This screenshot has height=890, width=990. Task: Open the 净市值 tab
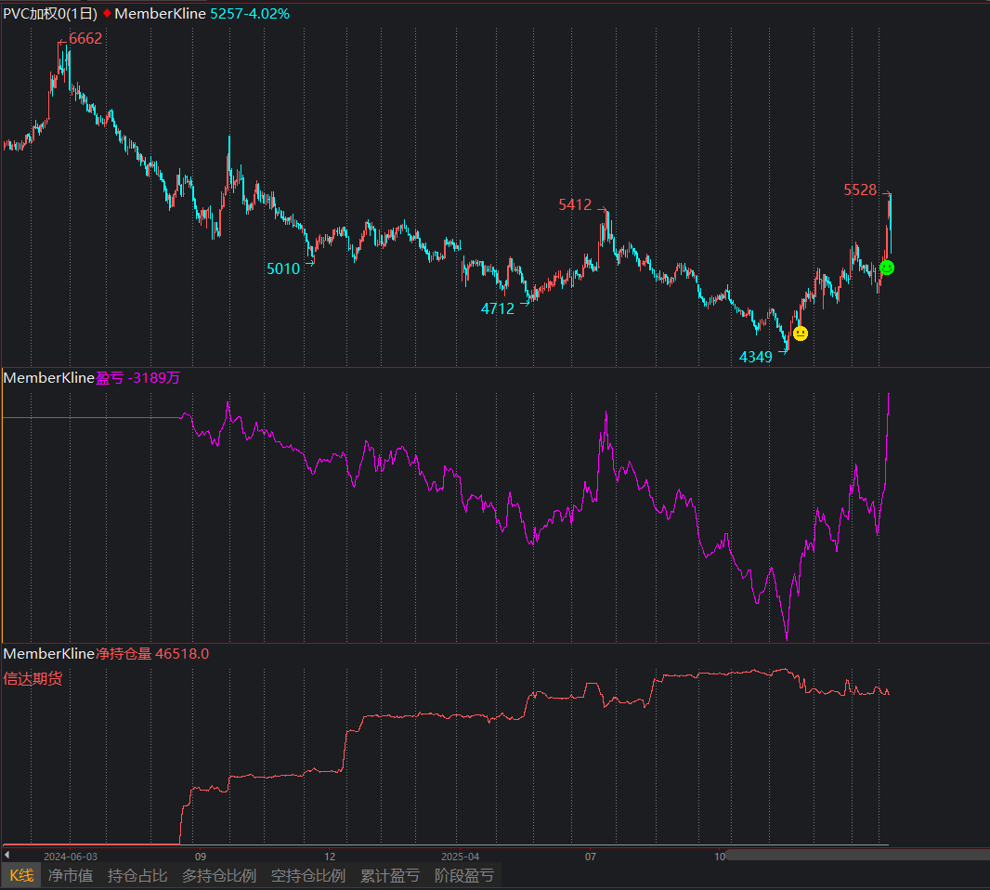pyautogui.click(x=71, y=875)
